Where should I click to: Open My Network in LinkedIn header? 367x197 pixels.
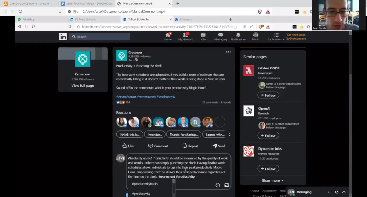click(x=185, y=37)
